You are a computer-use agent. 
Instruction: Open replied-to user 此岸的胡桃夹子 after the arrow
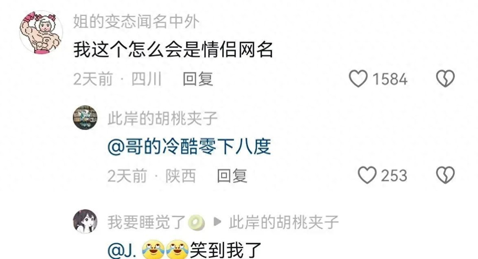[x=284, y=222]
